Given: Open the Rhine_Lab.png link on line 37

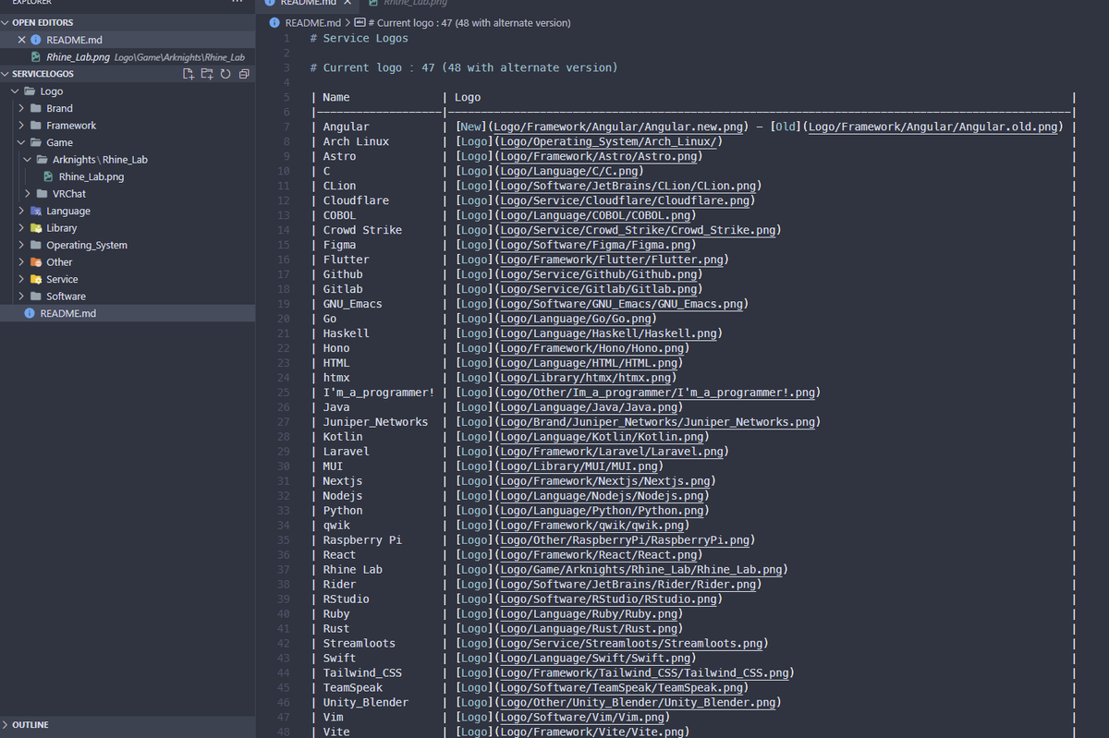Looking at the screenshot, I should point(640,570).
